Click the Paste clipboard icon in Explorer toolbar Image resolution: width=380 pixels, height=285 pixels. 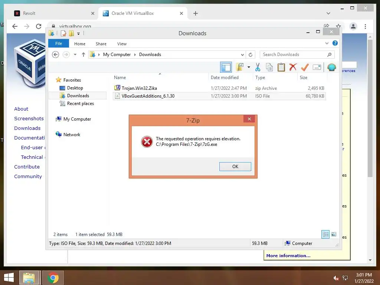[x=281, y=67]
